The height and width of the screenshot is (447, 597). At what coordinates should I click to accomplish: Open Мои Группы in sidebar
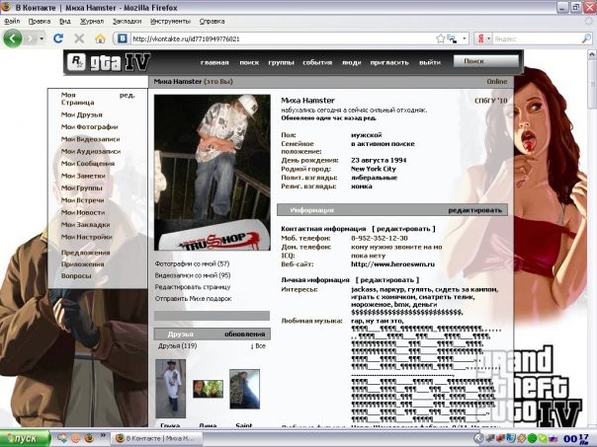point(82,187)
